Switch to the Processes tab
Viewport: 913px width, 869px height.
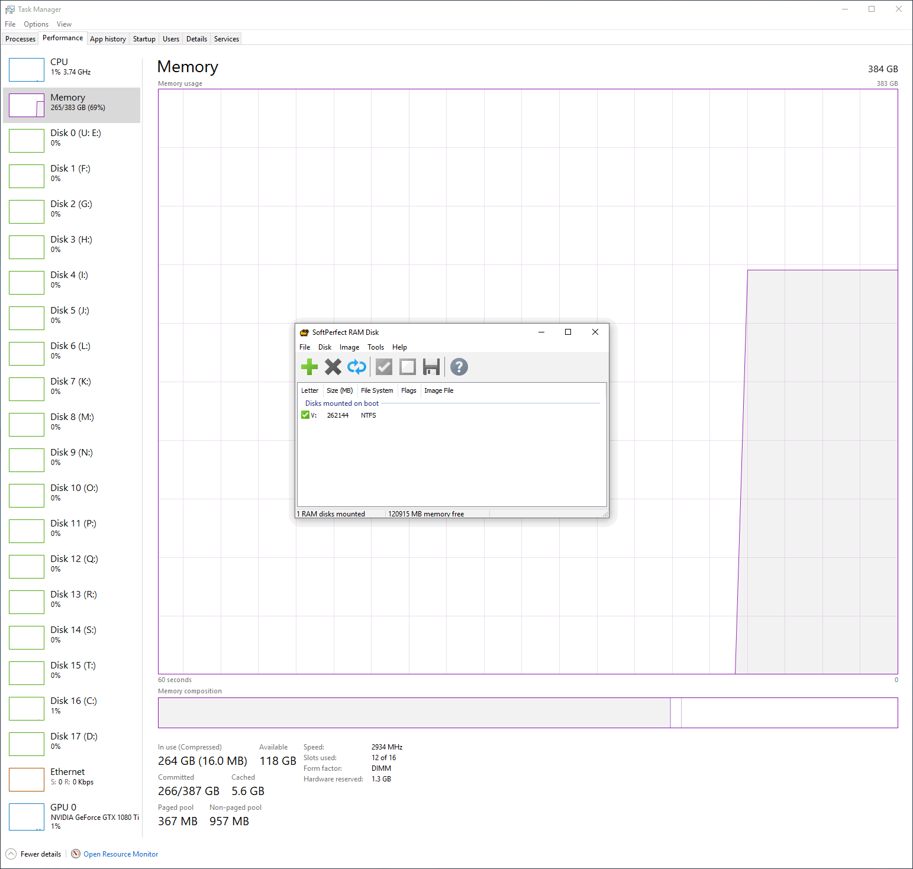point(20,39)
